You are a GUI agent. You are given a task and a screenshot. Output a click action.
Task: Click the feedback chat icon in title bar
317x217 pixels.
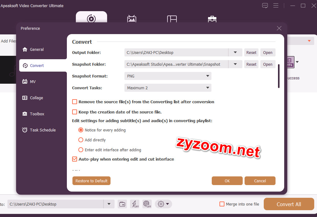pos(265,6)
